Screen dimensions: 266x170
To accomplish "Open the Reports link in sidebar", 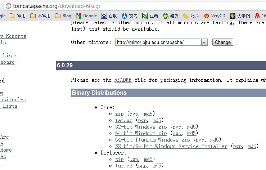I will 13,36.
